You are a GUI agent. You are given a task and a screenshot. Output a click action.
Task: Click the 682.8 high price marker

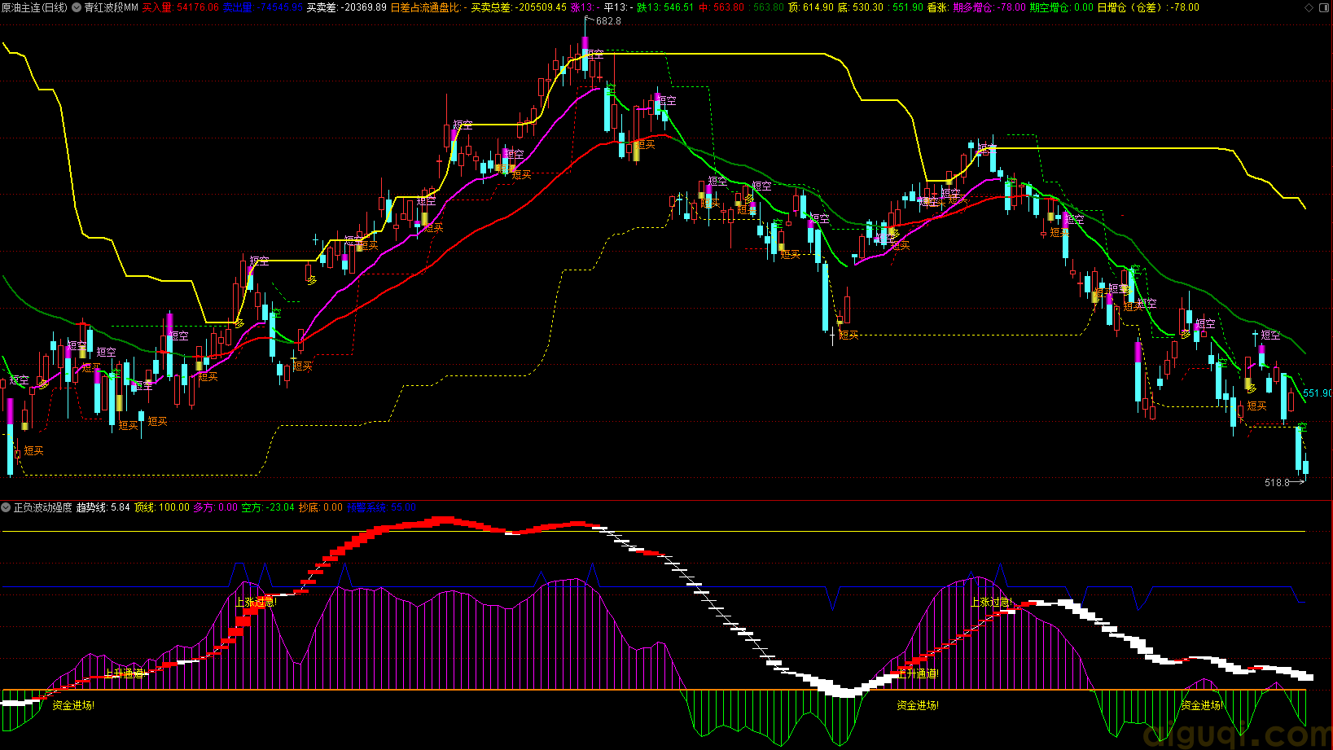click(608, 21)
